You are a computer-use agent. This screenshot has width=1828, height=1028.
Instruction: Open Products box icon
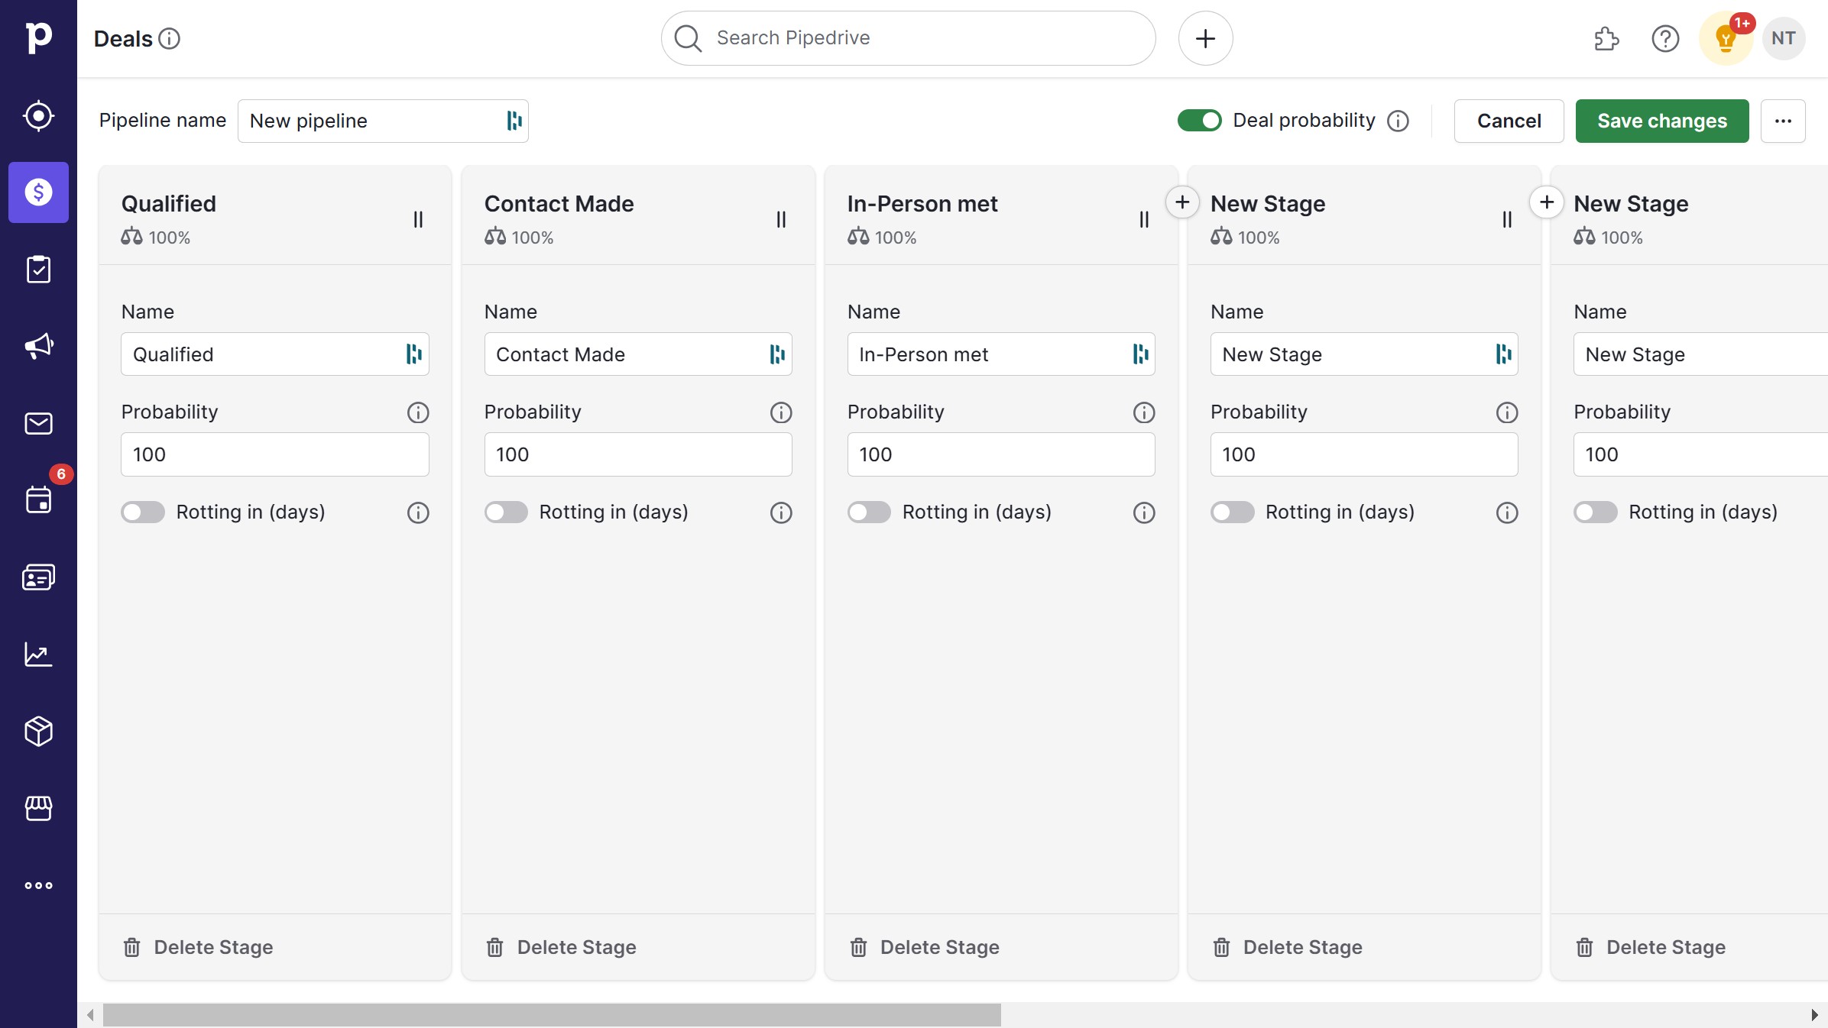(38, 731)
